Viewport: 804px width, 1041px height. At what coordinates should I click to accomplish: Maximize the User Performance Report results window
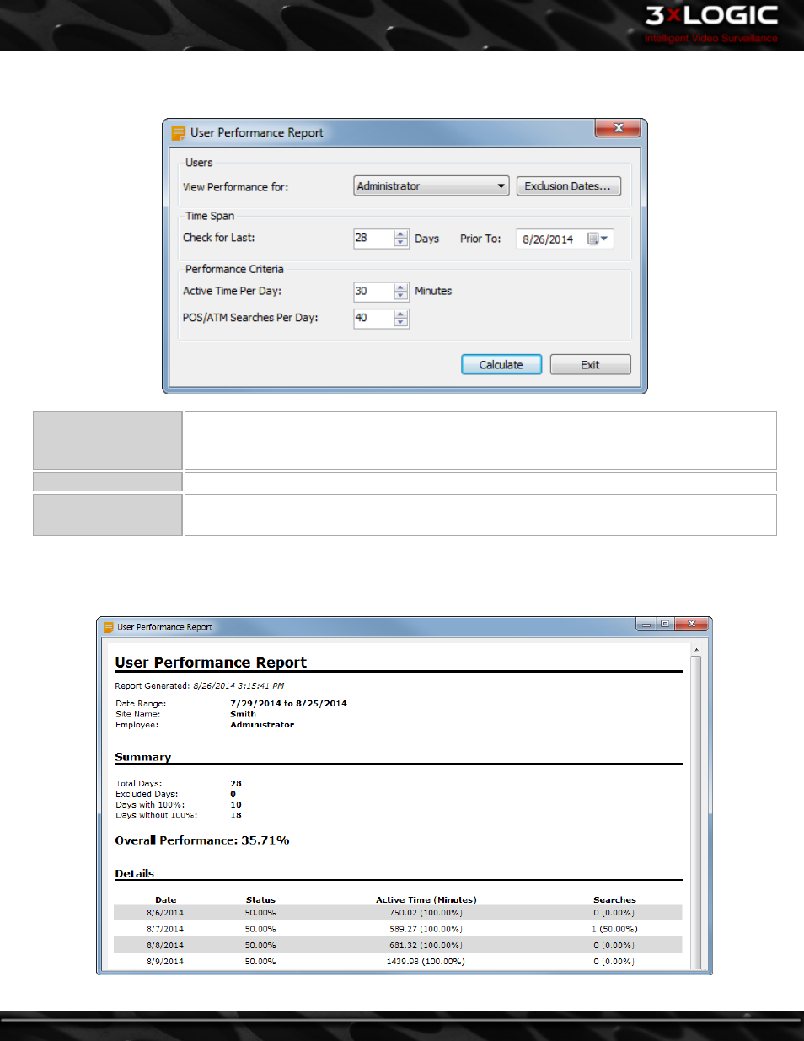665,624
